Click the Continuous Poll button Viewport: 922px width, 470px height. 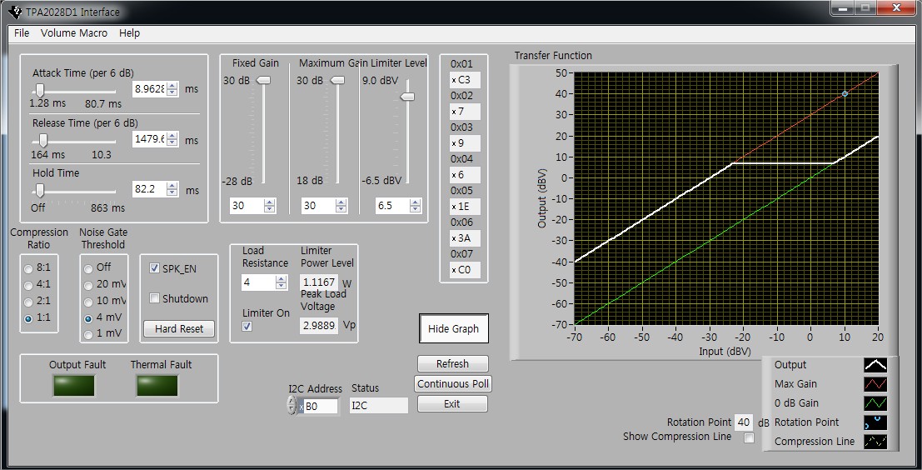tap(453, 383)
